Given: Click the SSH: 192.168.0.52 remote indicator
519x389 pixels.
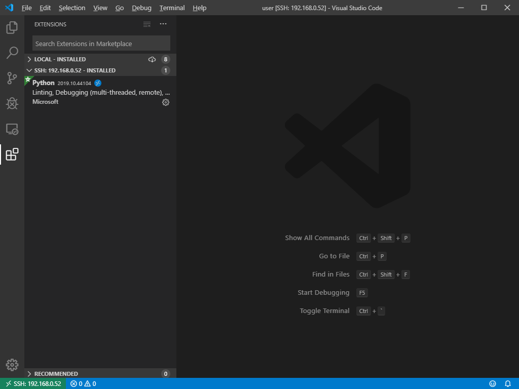Looking at the screenshot, I should click(x=33, y=384).
